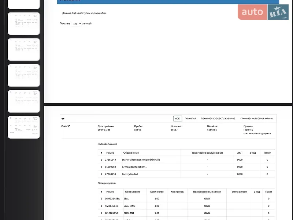Click the Группа детали column header
This screenshot has width=293, height=220.
[x=239, y=192]
